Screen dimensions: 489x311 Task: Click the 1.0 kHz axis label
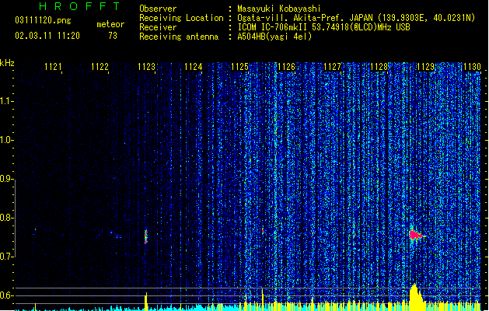click(6, 140)
